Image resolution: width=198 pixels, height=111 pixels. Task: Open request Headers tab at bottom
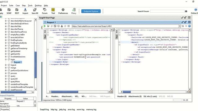[55, 97]
